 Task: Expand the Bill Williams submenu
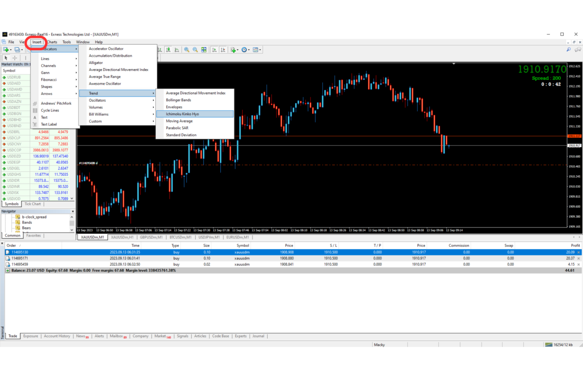tap(117, 114)
